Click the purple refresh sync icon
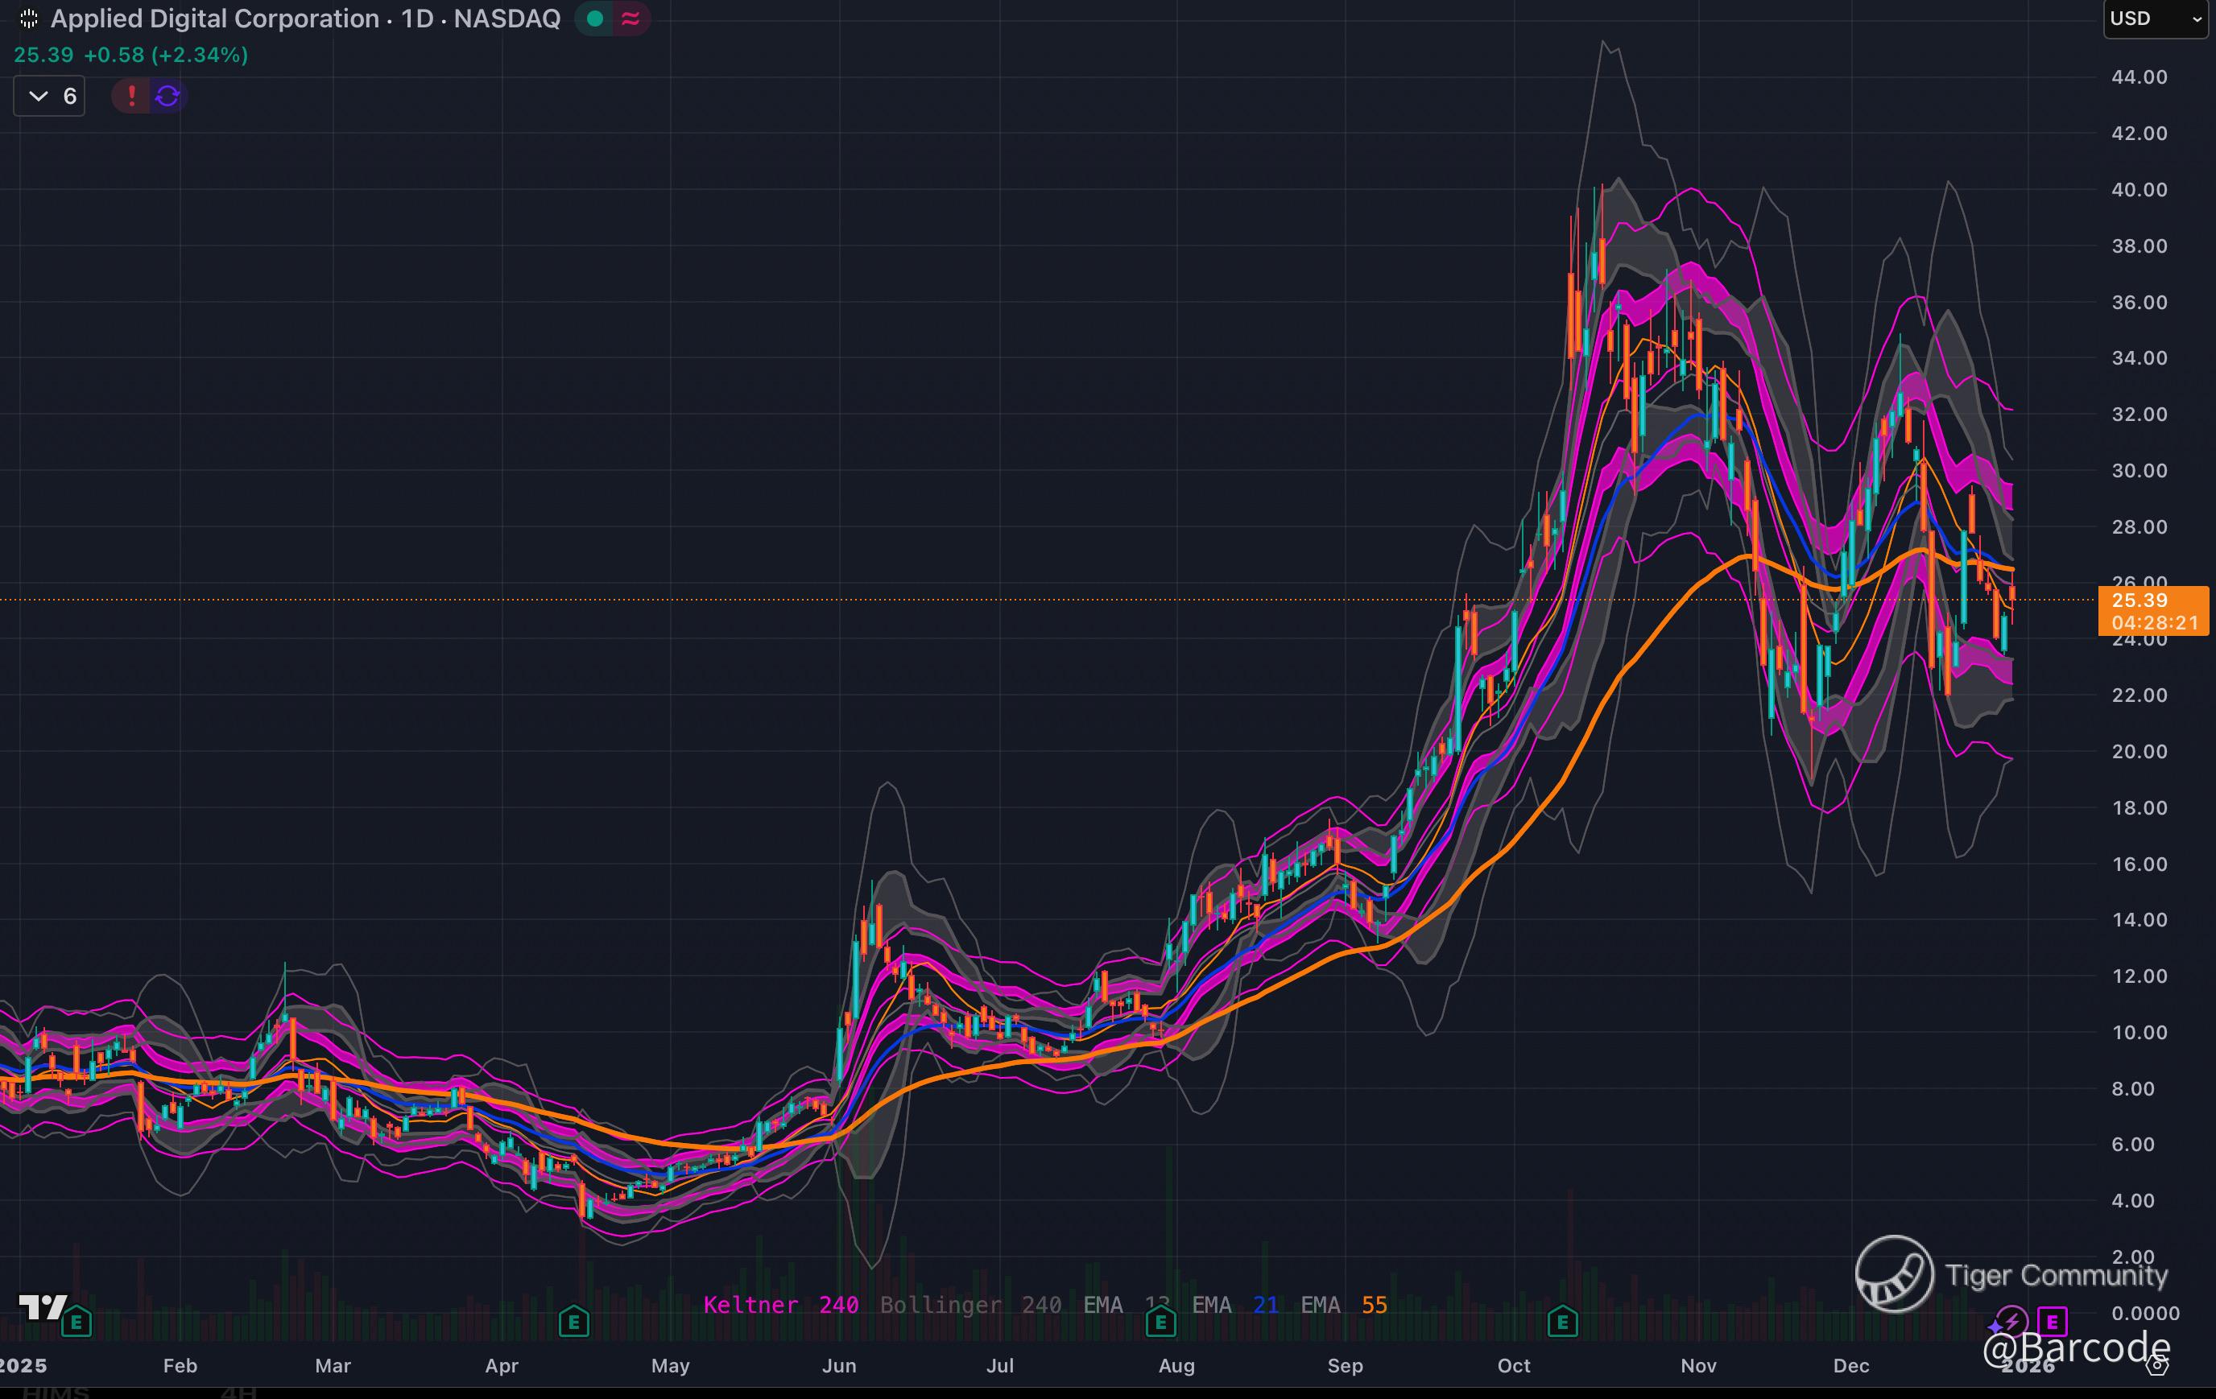Image resolution: width=2216 pixels, height=1399 pixels. (167, 96)
